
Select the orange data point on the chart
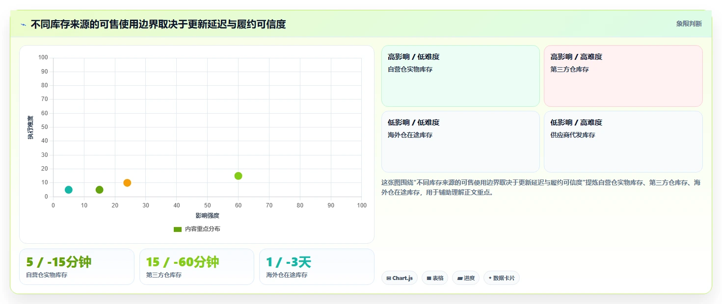tap(127, 183)
